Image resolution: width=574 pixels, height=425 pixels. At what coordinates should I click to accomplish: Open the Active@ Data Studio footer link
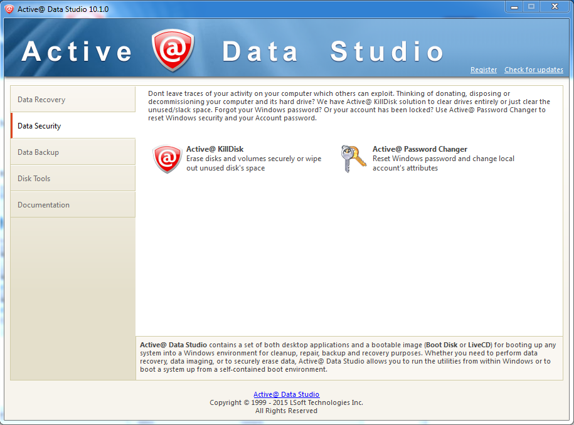point(286,394)
